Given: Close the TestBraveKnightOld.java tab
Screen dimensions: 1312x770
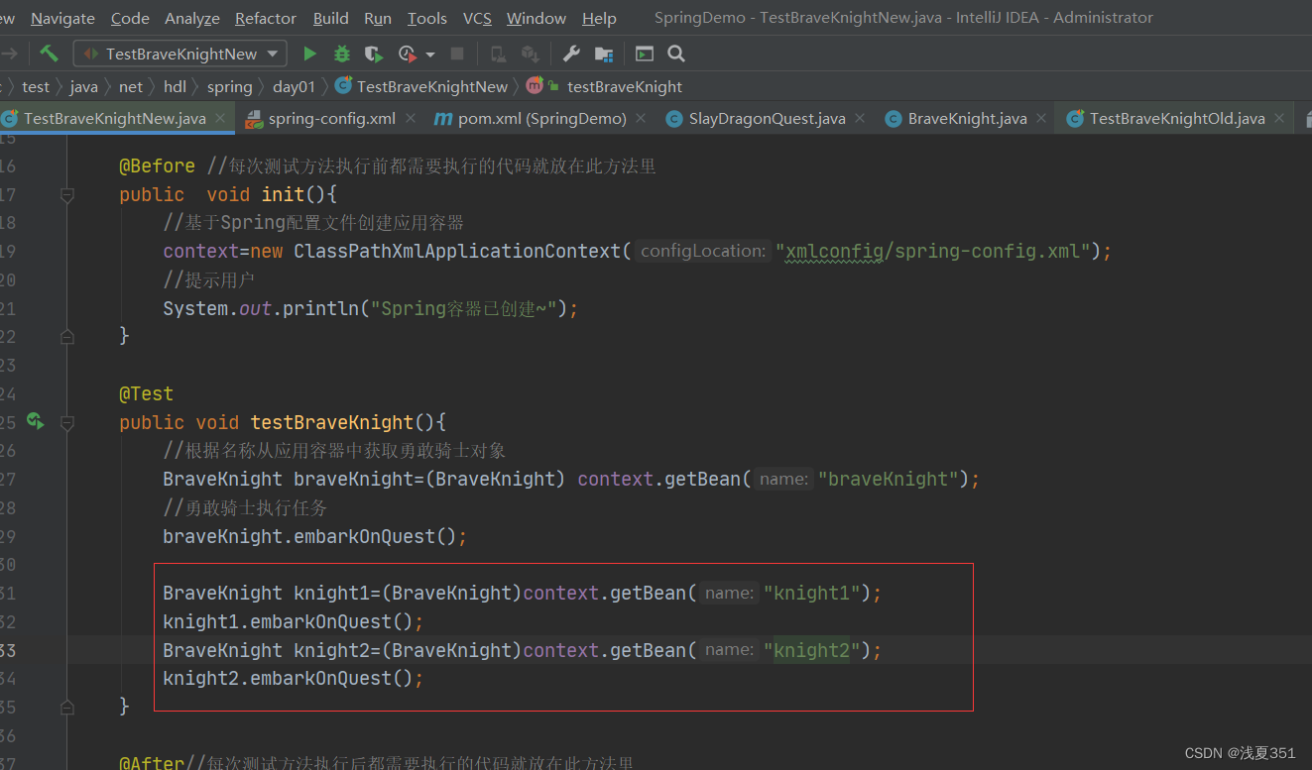Looking at the screenshot, I should point(1279,119).
